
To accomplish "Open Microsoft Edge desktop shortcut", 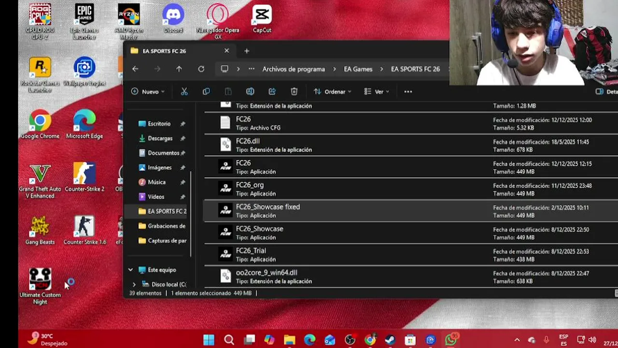I will pyautogui.click(x=84, y=125).
